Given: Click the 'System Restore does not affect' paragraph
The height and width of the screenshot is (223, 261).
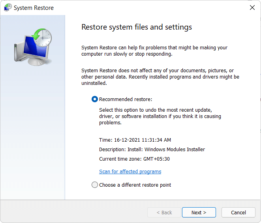Looking at the screenshot, I should 160,77.
